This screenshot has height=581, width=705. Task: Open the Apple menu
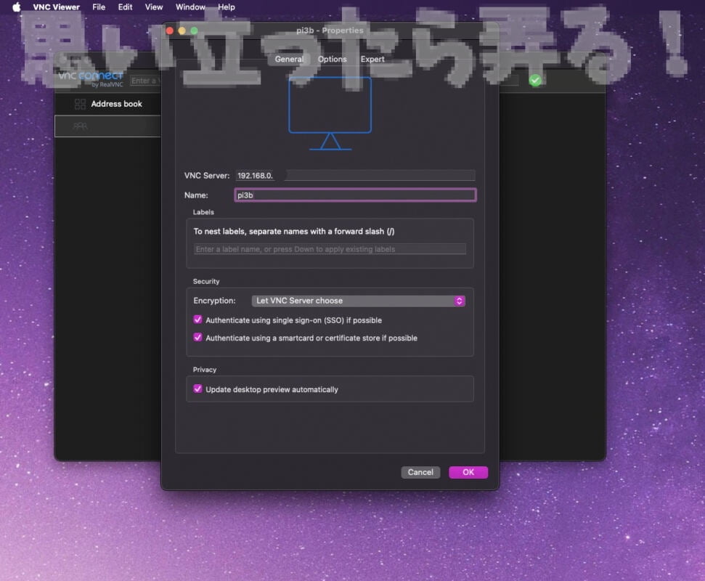16,7
